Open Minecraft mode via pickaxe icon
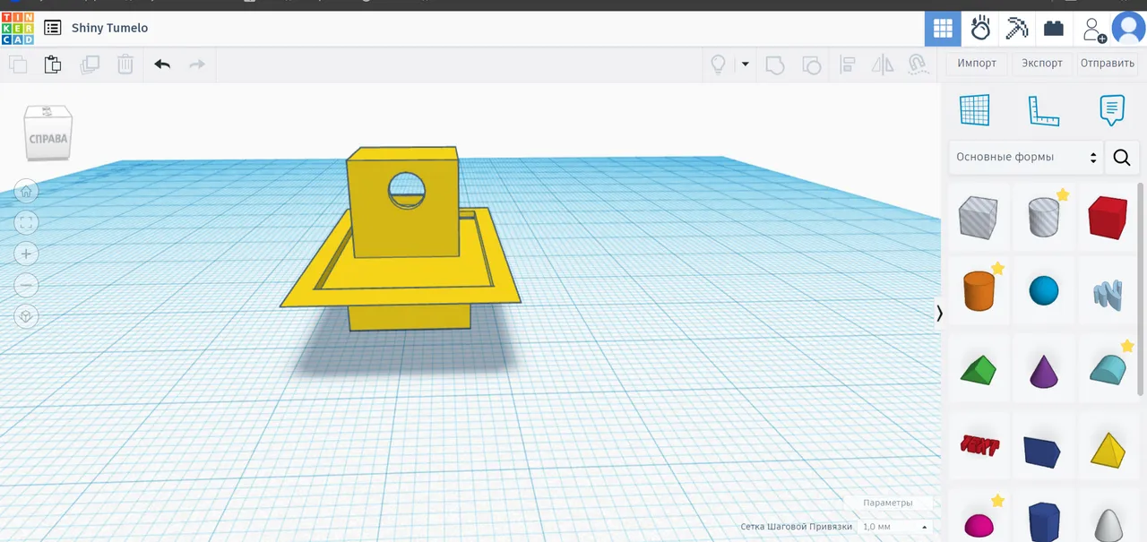Image resolution: width=1147 pixels, height=542 pixels. (x=1016, y=28)
